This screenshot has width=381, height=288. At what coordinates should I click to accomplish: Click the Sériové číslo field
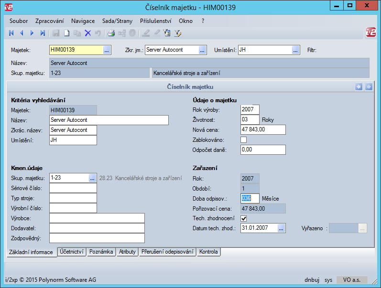coord(73,188)
